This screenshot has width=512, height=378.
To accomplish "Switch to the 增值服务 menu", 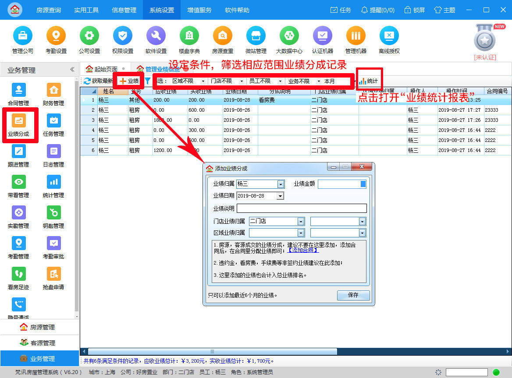I will pyautogui.click(x=199, y=10).
